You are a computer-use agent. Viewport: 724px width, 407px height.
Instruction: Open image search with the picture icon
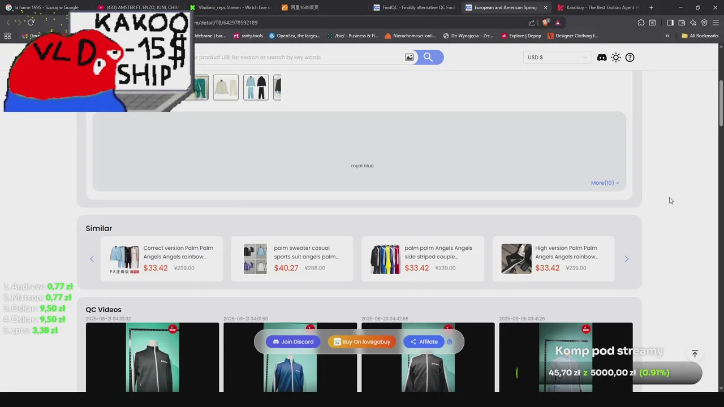tap(410, 57)
